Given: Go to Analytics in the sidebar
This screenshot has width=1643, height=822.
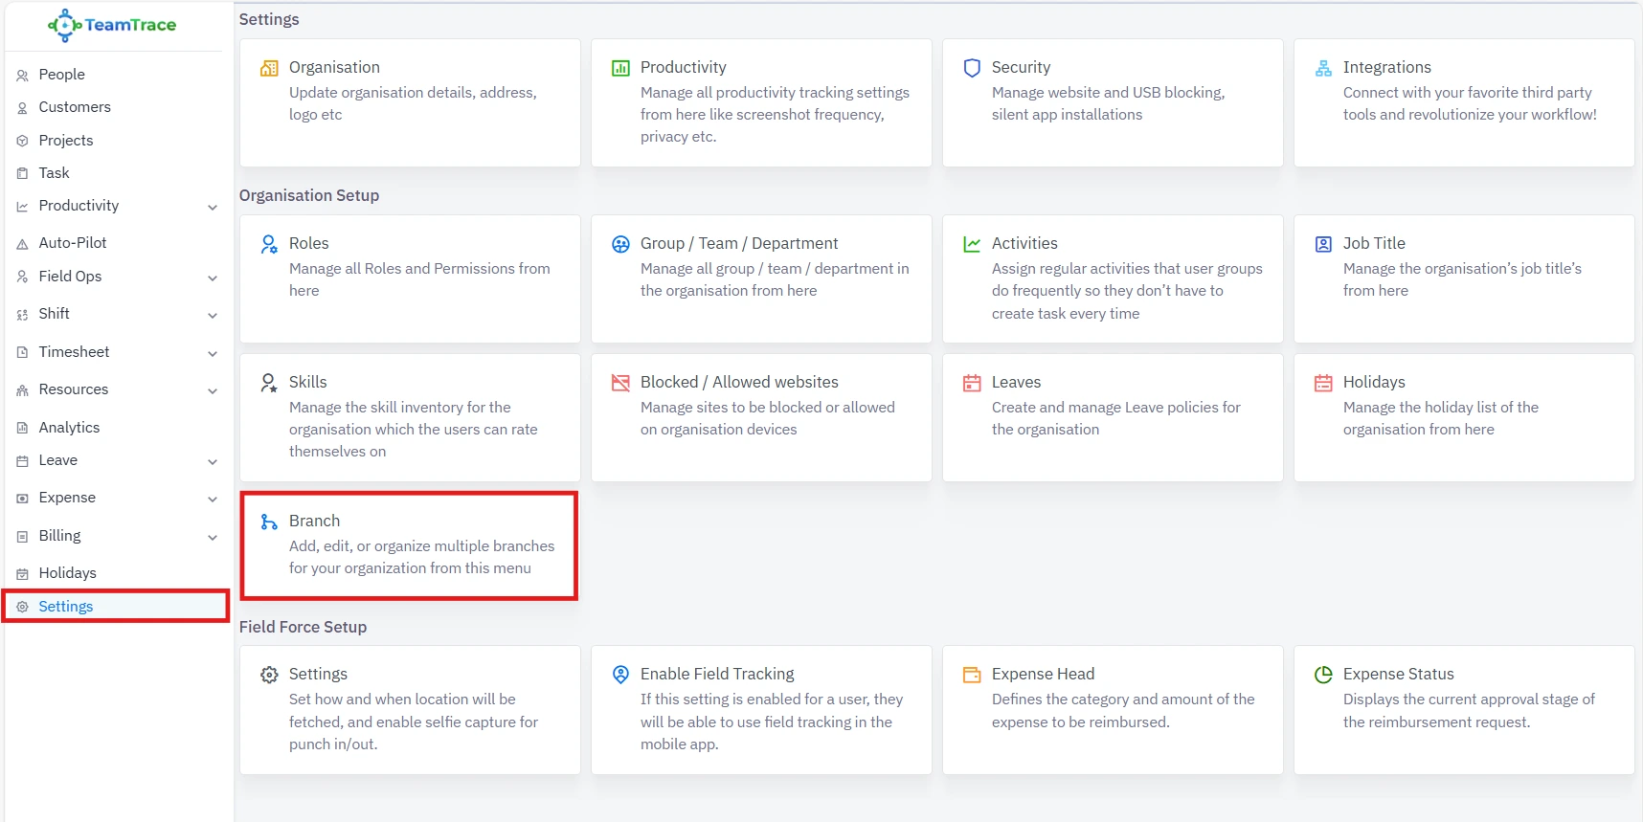Looking at the screenshot, I should click(69, 428).
